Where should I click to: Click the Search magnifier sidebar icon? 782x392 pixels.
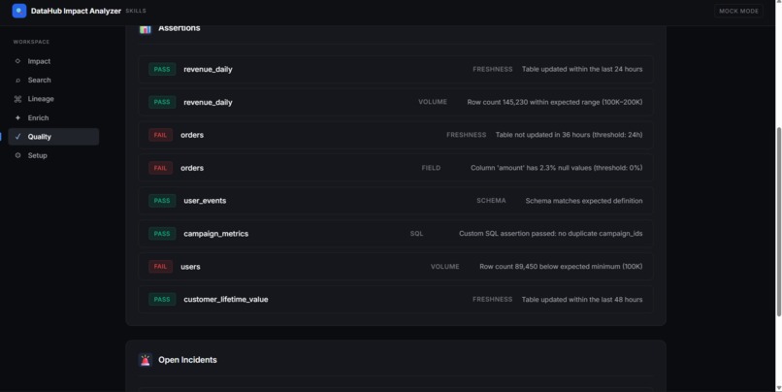tap(18, 81)
